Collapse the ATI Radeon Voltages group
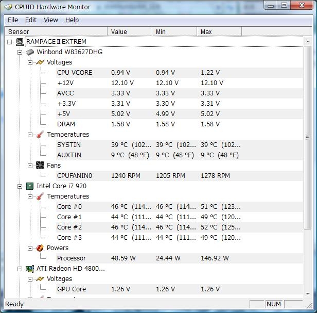 [30, 279]
